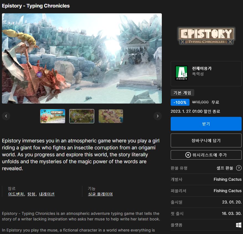Click the next screenshot arrow
Screen dimensions: 243x234
click(158, 116)
